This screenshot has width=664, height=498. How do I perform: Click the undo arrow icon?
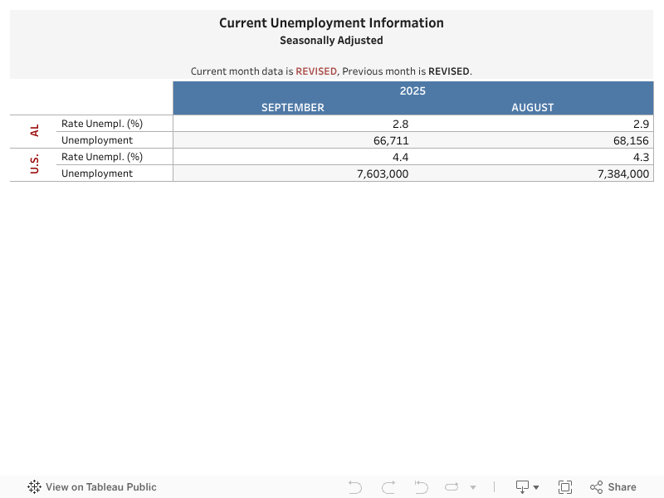pos(354,487)
